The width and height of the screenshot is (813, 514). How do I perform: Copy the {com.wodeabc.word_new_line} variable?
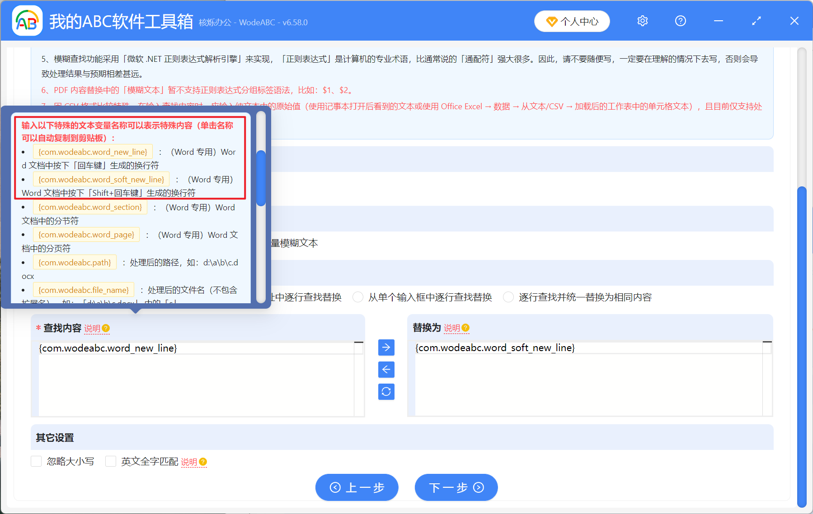[x=93, y=152]
